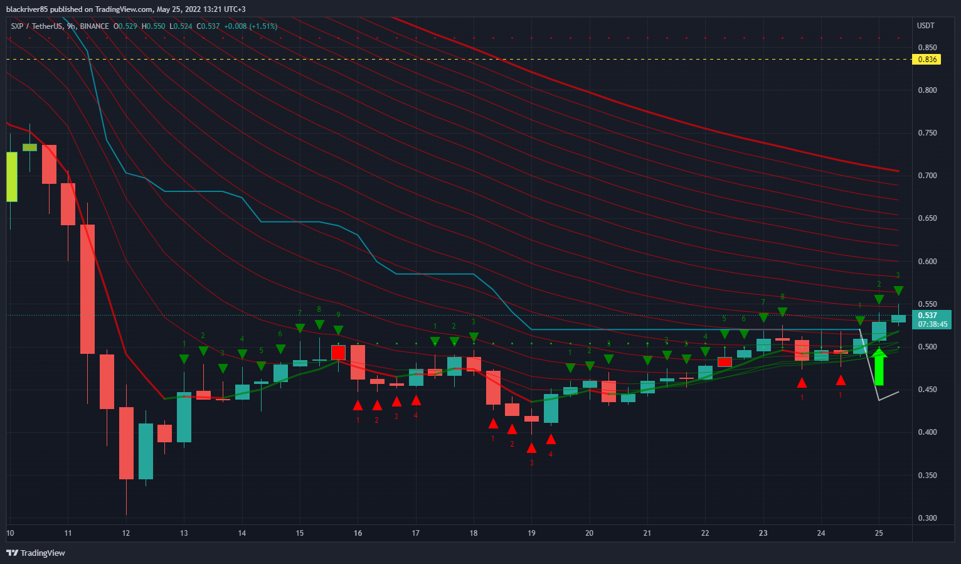The width and height of the screenshot is (961, 564).
Task: Select the open value O0.529
Action: point(125,26)
